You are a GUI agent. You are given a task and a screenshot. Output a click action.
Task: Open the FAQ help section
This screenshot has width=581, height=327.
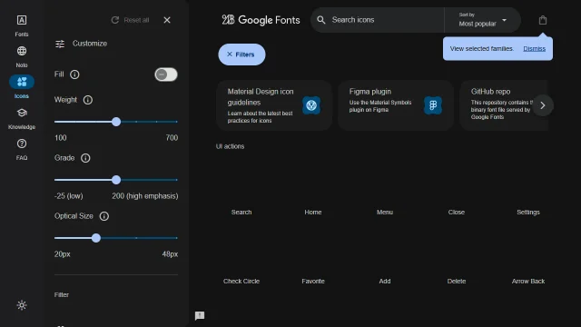click(22, 149)
